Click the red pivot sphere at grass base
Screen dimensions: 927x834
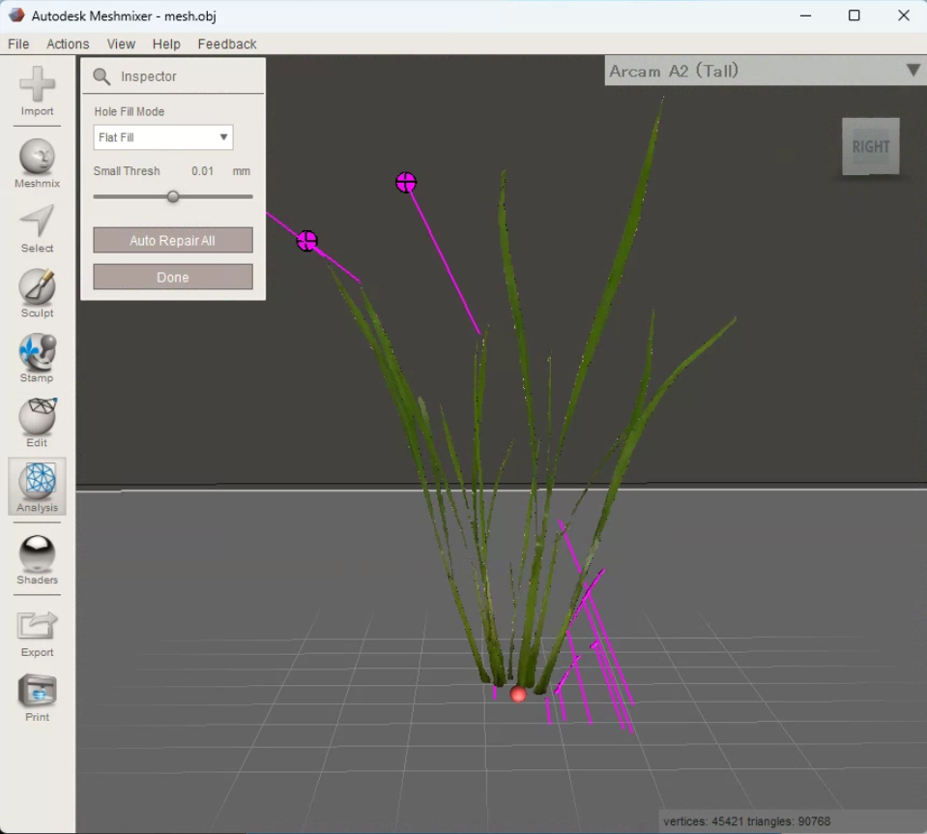pos(518,694)
